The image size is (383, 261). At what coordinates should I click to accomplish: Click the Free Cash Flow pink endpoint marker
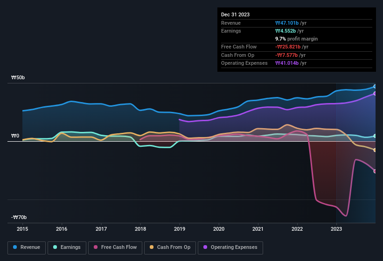click(x=375, y=171)
